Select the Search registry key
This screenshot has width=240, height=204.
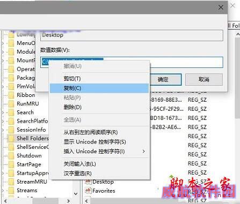tap(25, 112)
